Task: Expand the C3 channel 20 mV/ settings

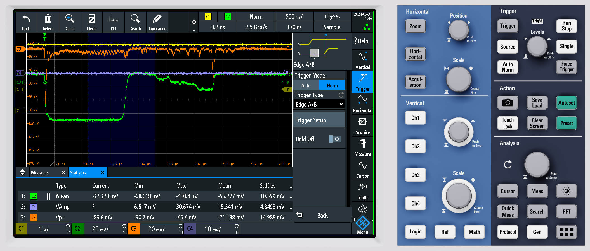Action: point(155,229)
